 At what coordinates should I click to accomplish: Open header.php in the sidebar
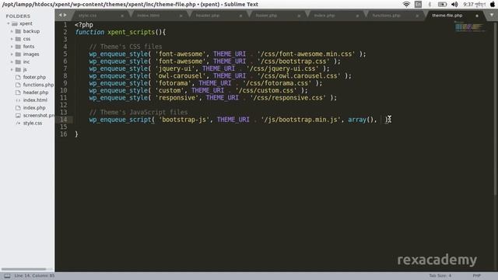tap(36, 93)
